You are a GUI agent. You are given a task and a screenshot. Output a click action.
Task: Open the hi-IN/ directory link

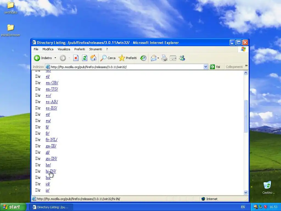[51, 171]
